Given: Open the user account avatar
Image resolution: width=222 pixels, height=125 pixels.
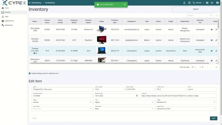Looking at the screenshot, I should [x=217, y=3].
